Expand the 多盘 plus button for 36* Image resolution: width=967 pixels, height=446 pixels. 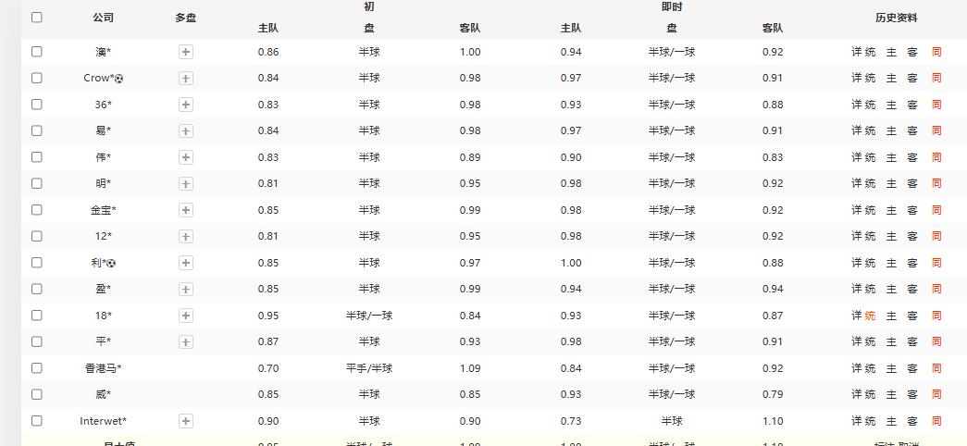coord(185,105)
